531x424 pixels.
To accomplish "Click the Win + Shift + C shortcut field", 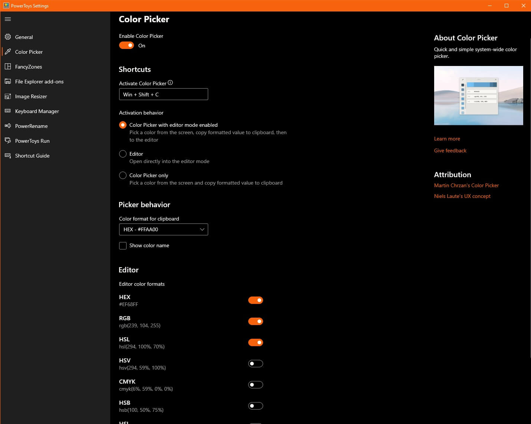I will [163, 95].
